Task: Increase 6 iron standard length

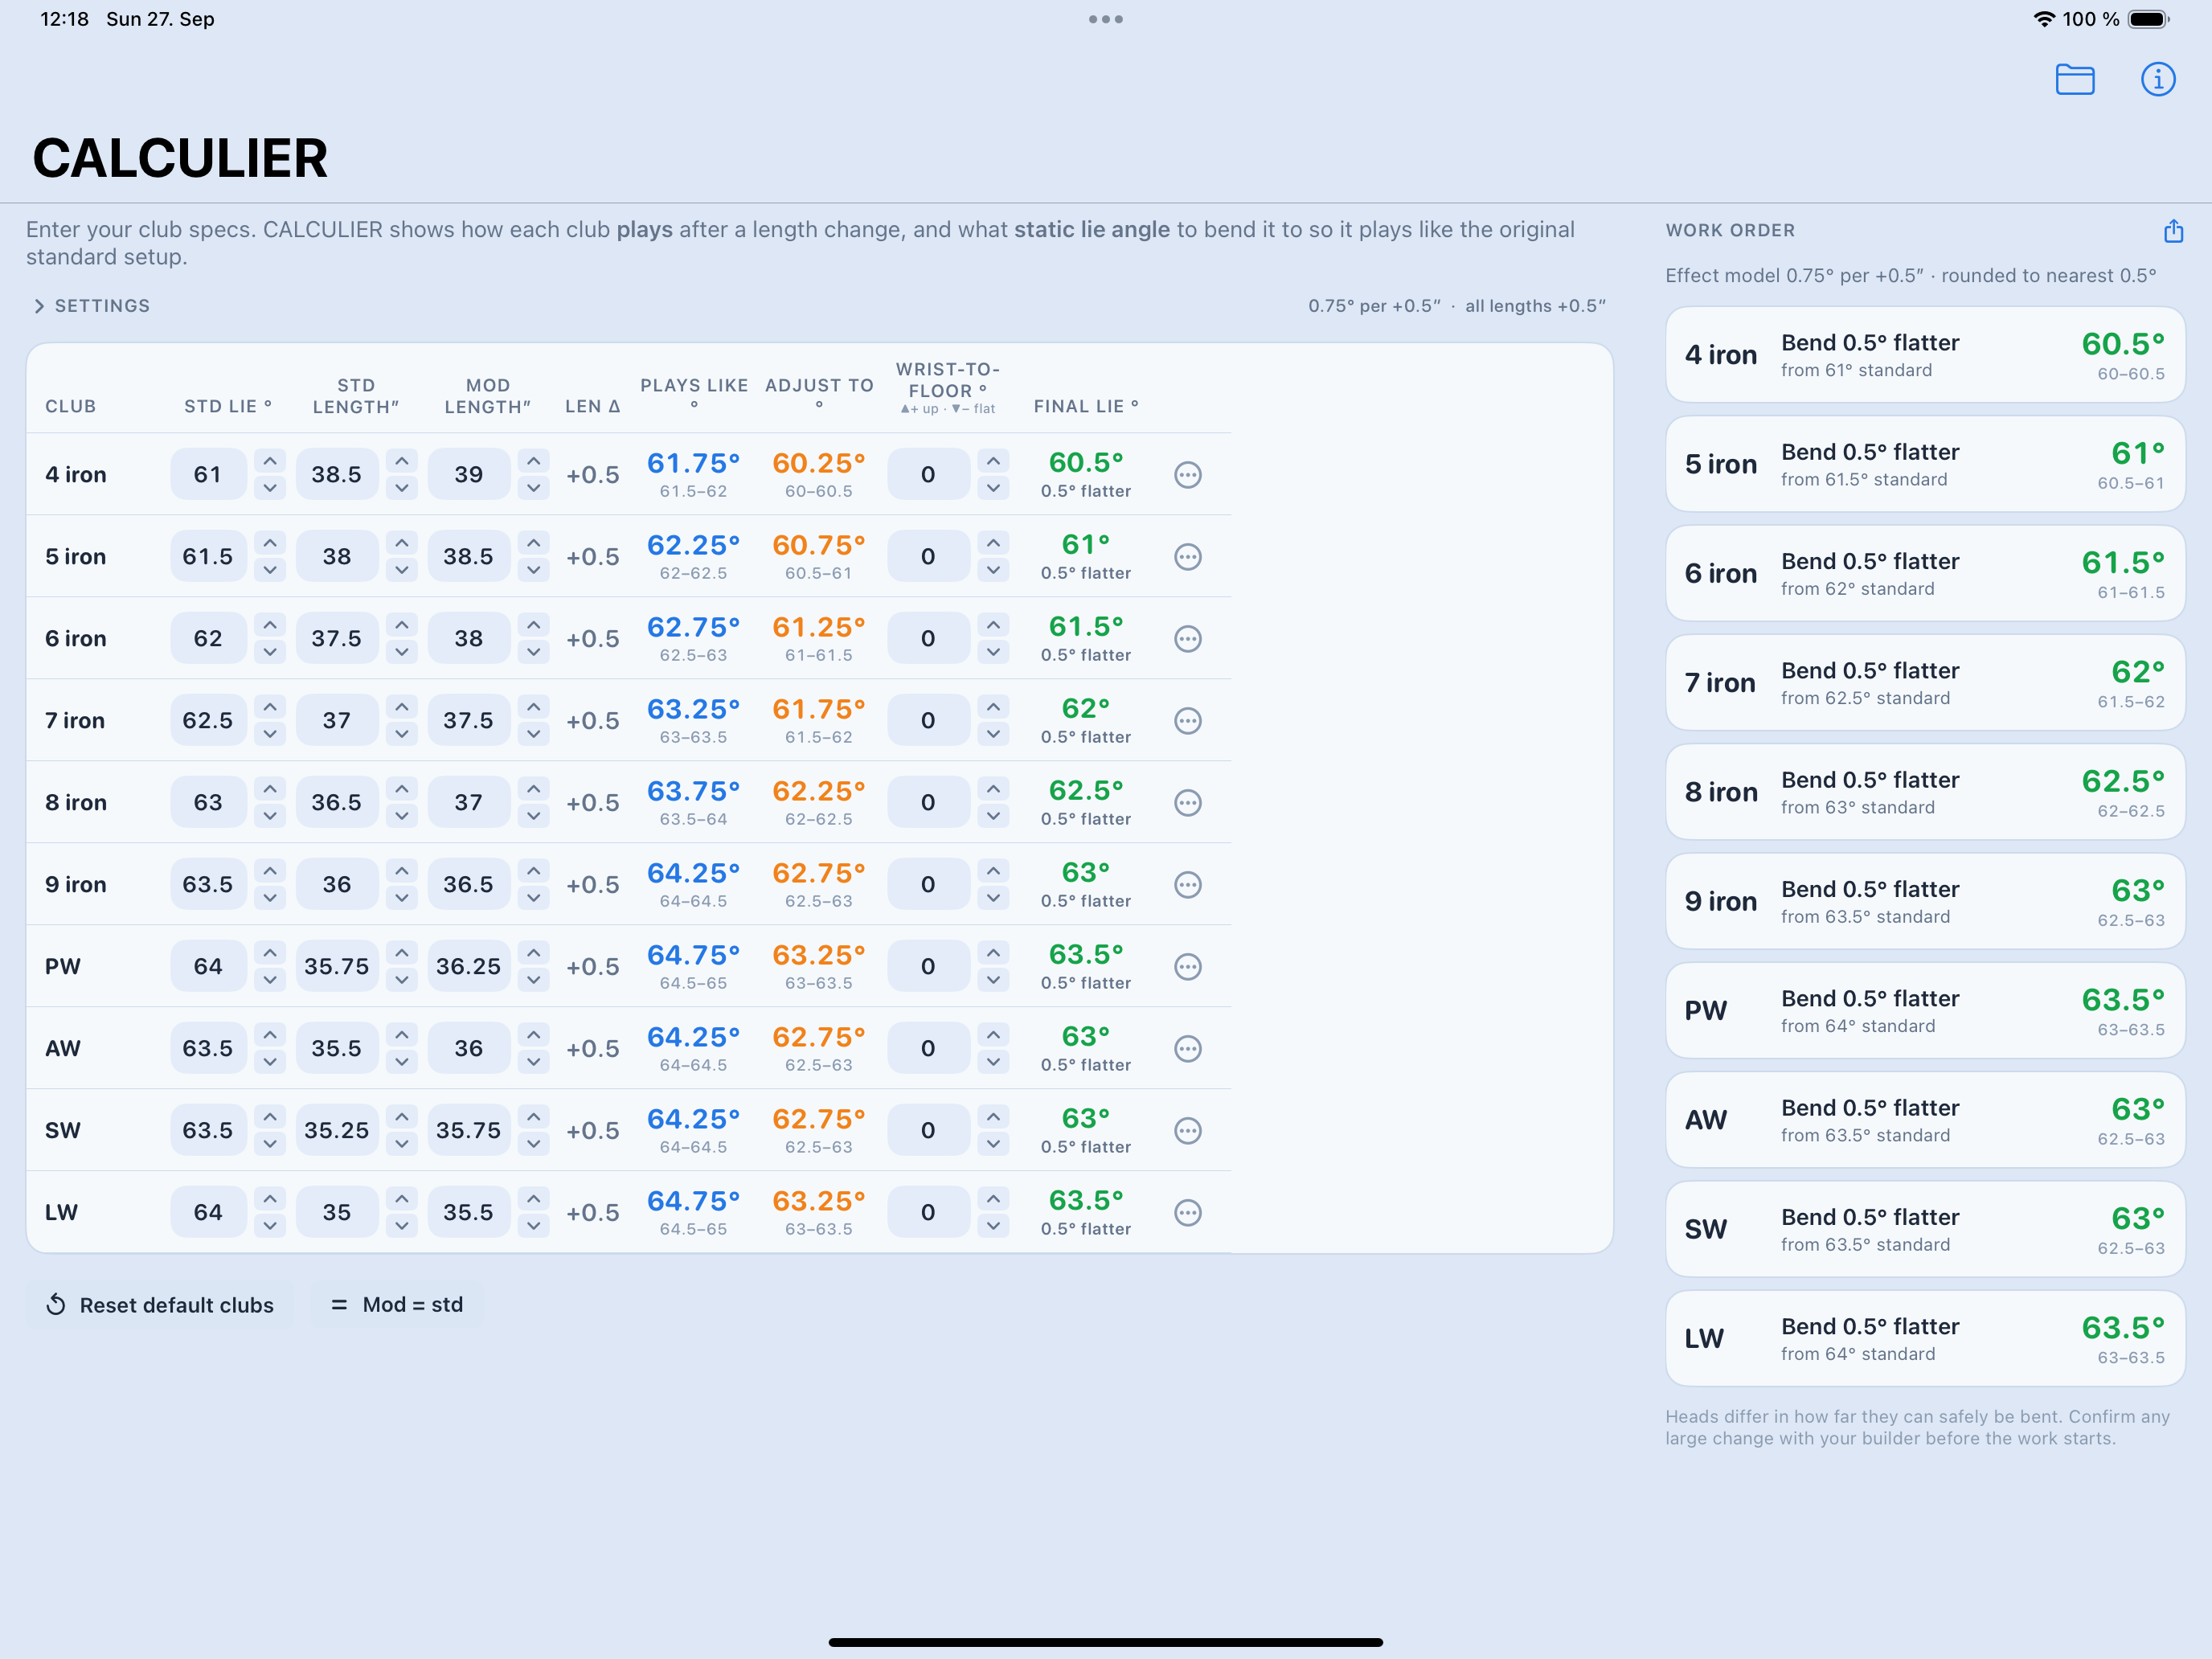Action: 401,625
